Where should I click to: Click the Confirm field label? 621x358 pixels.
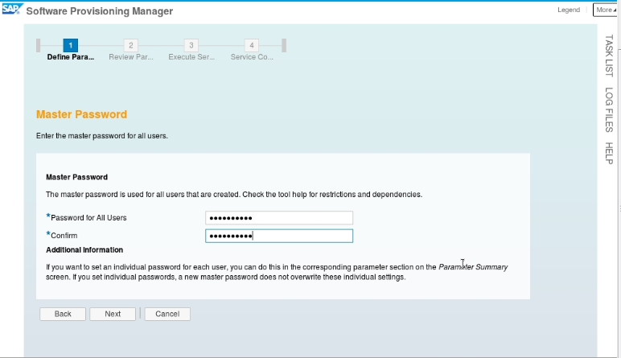[x=64, y=236]
